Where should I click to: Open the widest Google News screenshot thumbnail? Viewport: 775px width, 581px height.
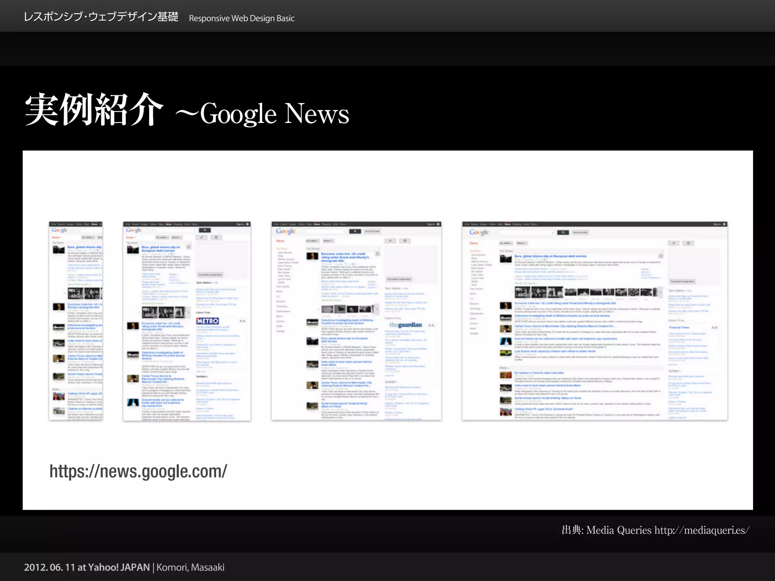(594, 321)
